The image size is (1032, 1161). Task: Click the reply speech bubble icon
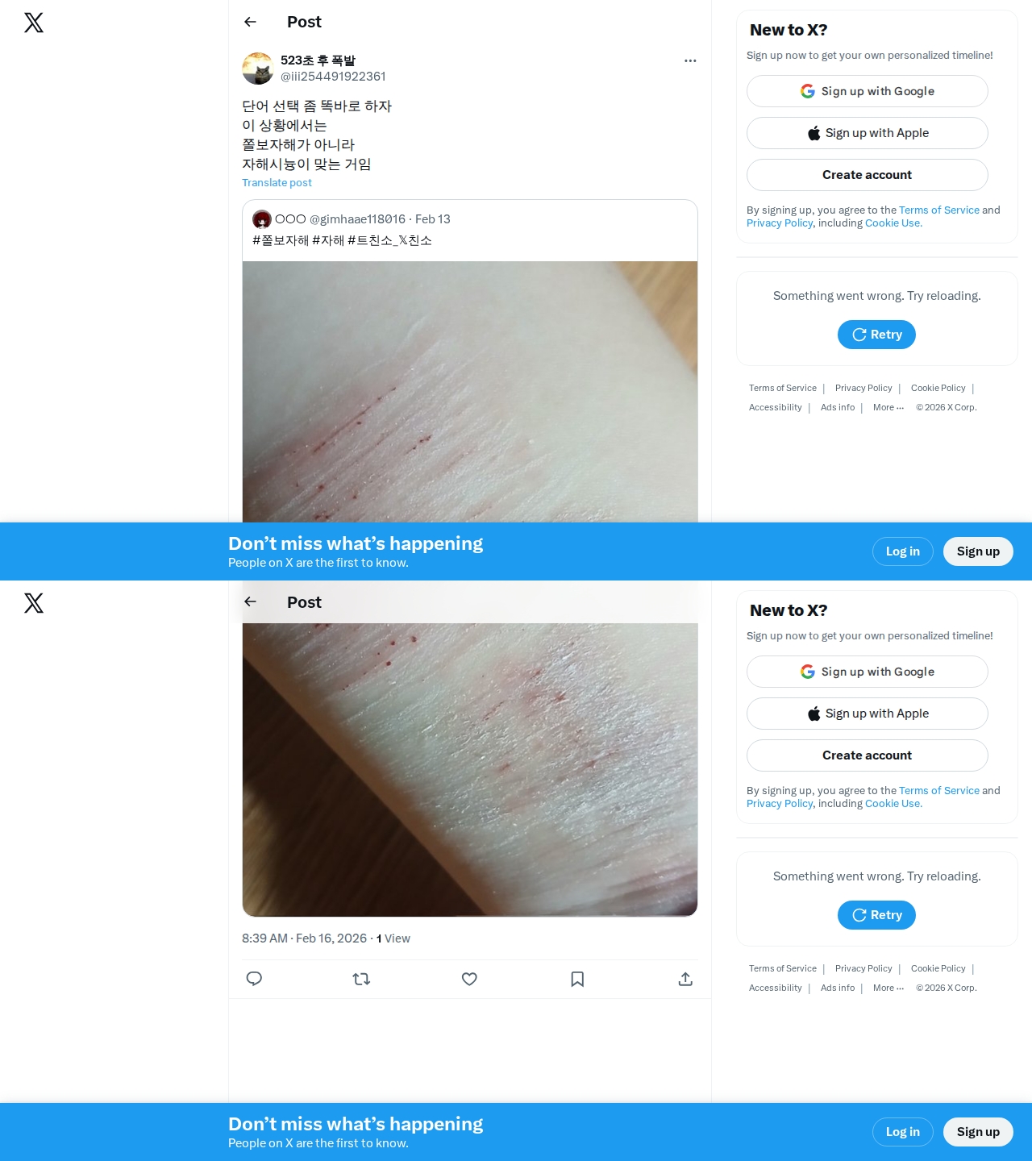[x=254, y=979]
